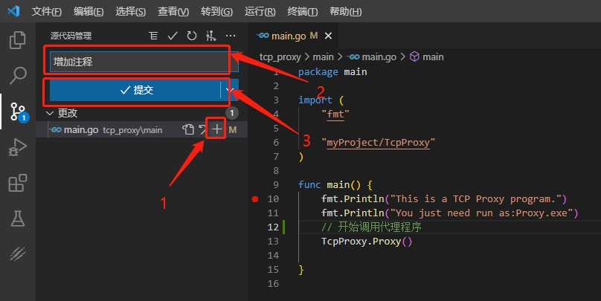601x301 pixels.
Task: Select the main.go editor tab
Action: (293, 36)
